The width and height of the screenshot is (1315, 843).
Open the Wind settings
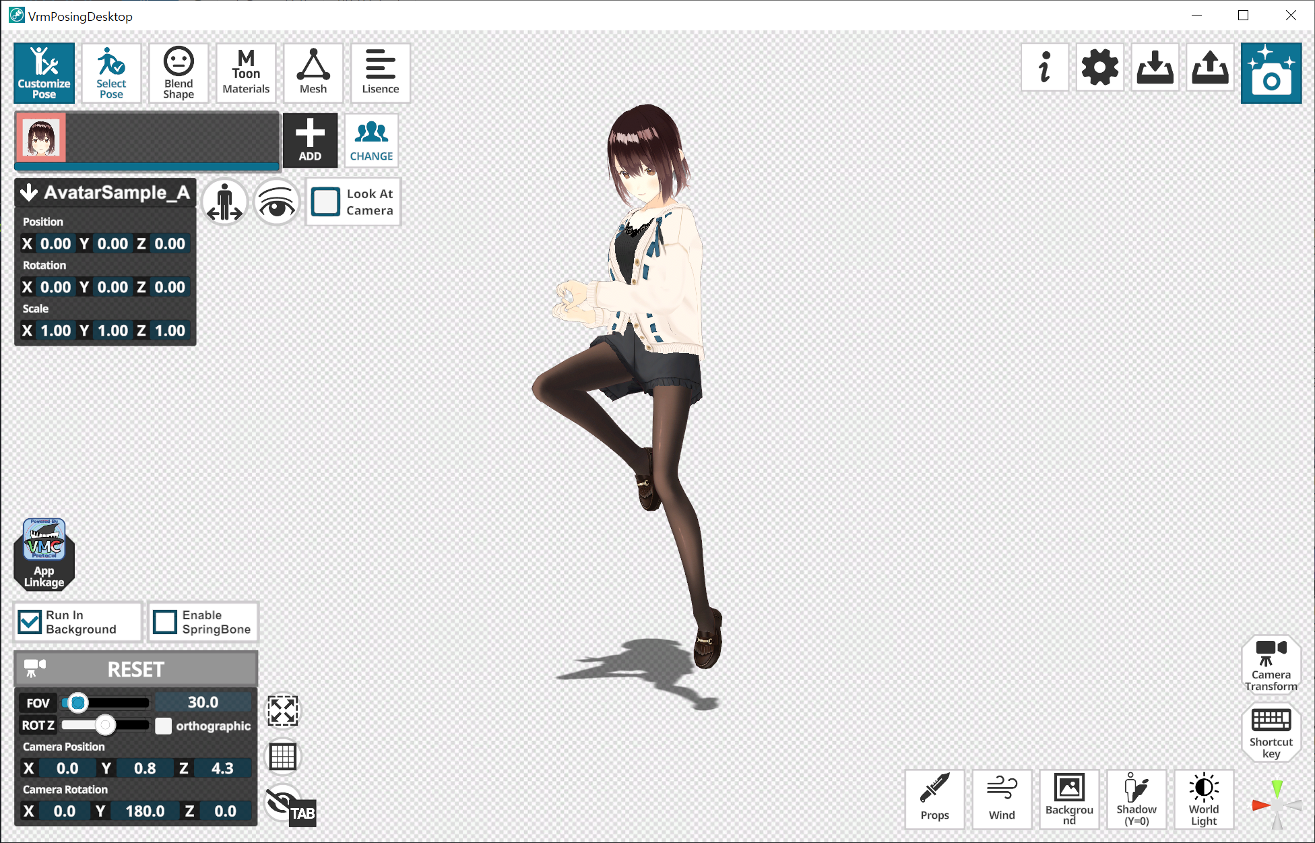(1002, 799)
